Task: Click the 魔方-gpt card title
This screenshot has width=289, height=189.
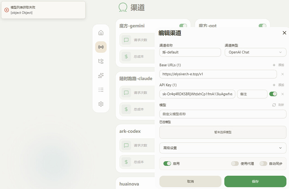Action: coord(207,26)
